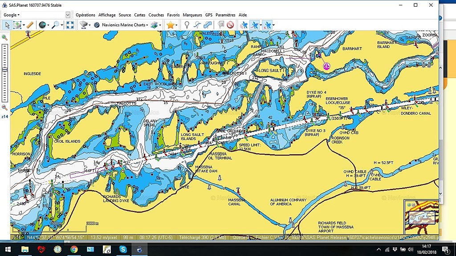Click the Navionics chart logo icon
The width and height of the screenshot is (456, 256).
(97, 25)
